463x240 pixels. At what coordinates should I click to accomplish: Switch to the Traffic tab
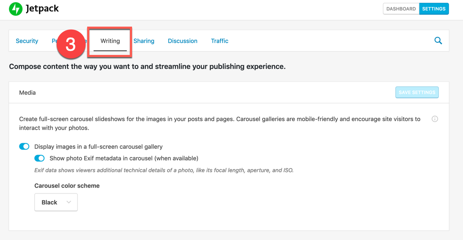[x=220, y=41]
